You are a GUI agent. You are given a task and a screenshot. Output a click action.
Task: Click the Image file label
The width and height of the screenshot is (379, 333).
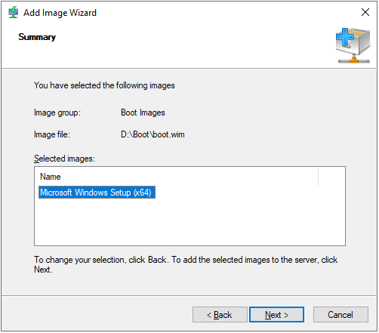click(x=52, y=134)
